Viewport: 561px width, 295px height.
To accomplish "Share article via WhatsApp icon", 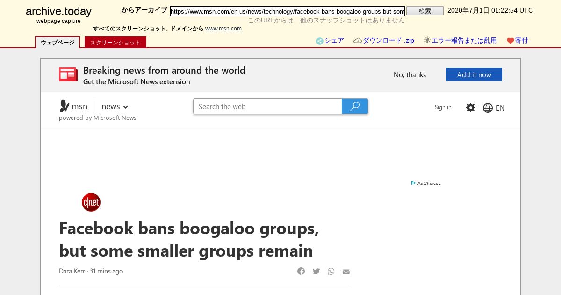I will pyautogui.click(x=331, y=271).
